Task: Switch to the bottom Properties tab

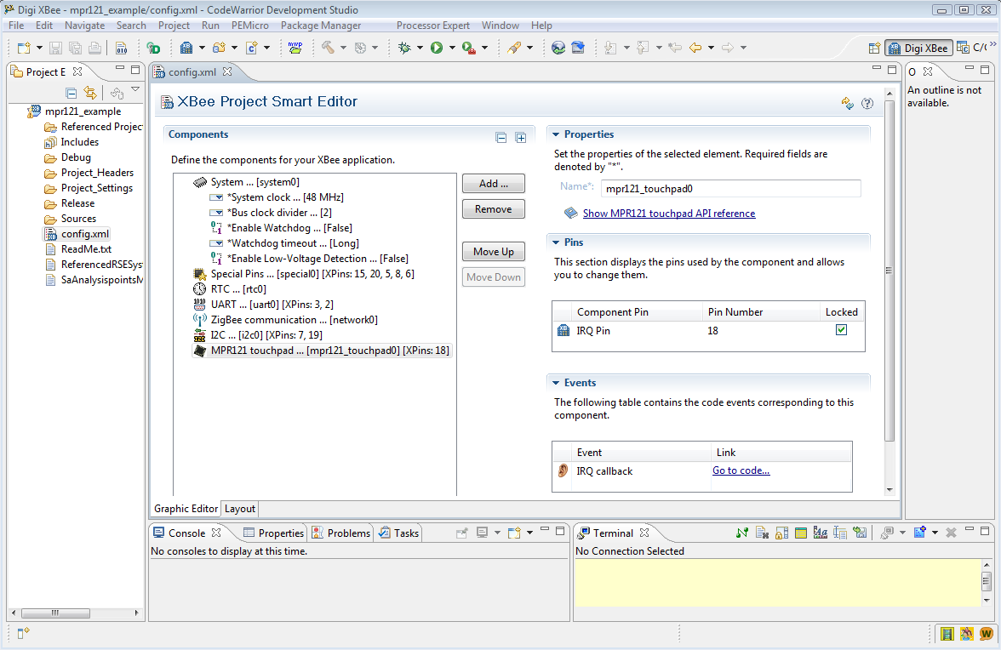Action: click(x=274, y=533)
